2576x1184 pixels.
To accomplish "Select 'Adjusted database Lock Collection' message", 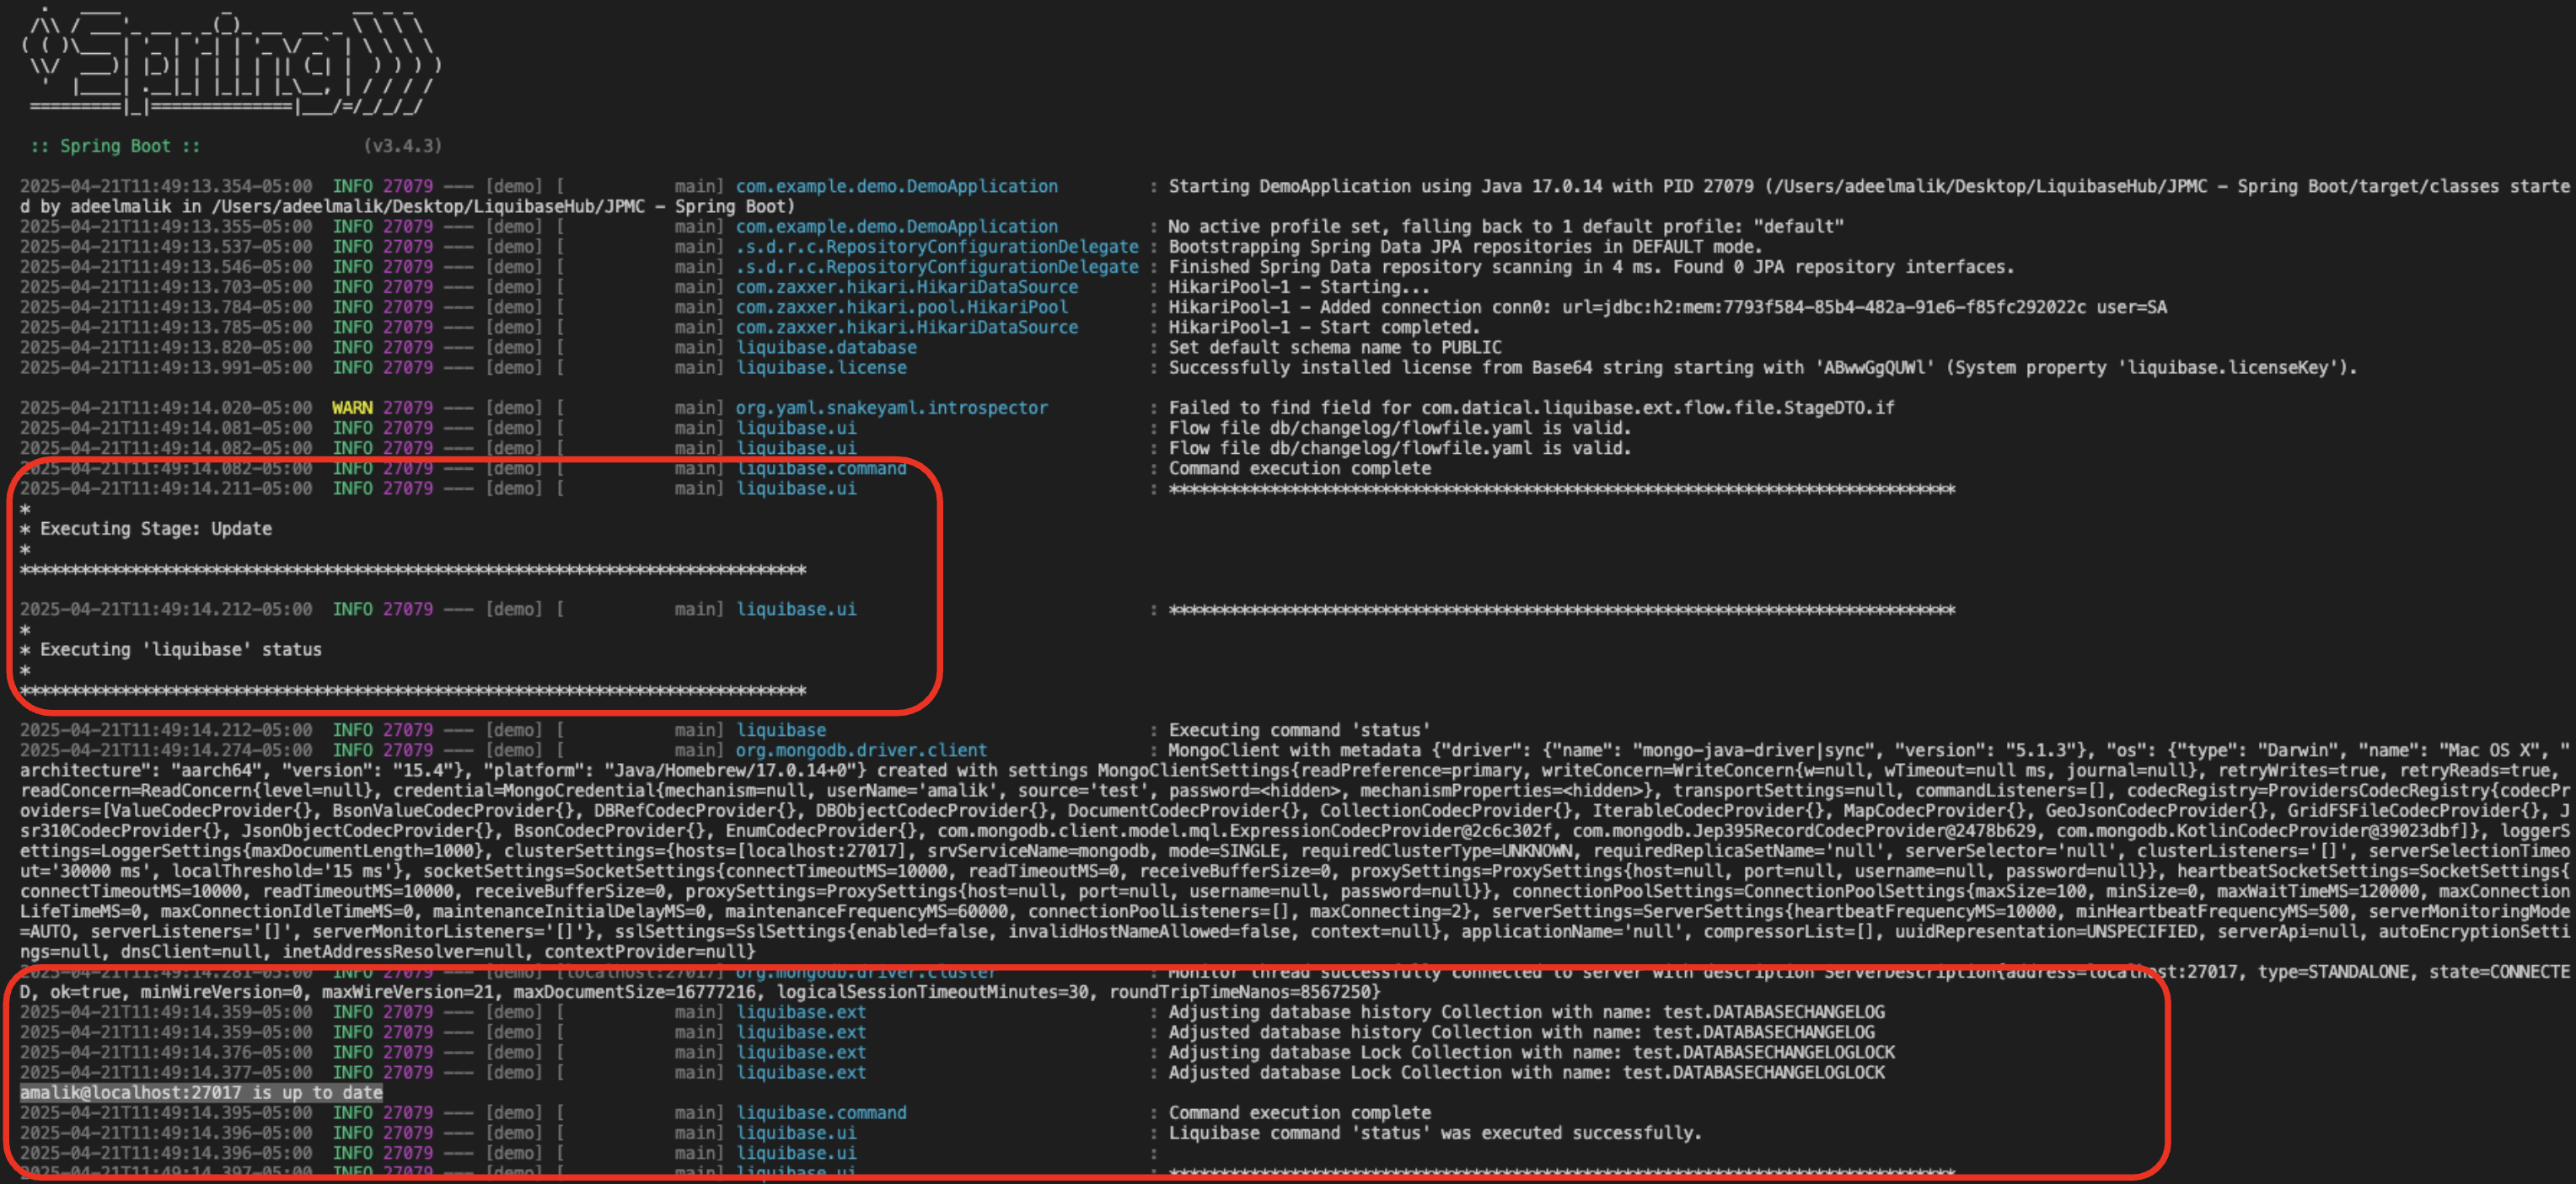I will [1526, 1072].
